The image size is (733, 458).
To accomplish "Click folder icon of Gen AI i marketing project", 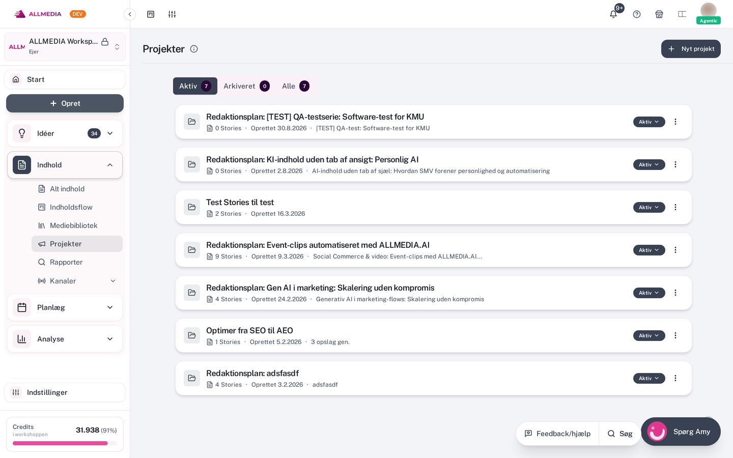I will click(x=192, y=293).
